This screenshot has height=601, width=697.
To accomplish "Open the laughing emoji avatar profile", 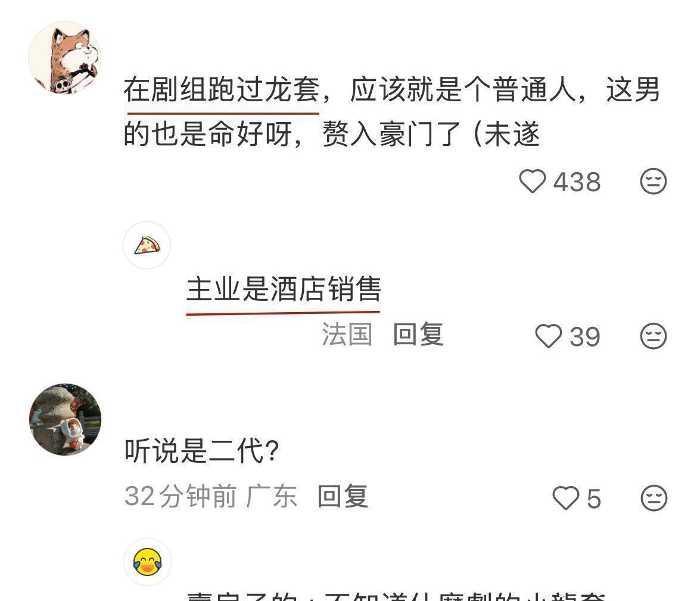I will 147,562.
